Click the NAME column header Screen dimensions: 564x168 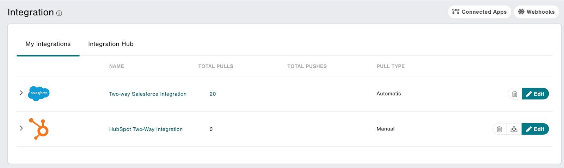point(116,66)
